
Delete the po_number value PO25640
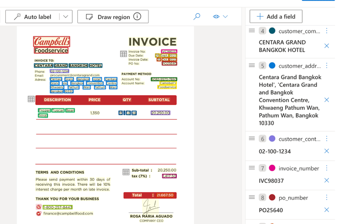click(327, 210)
